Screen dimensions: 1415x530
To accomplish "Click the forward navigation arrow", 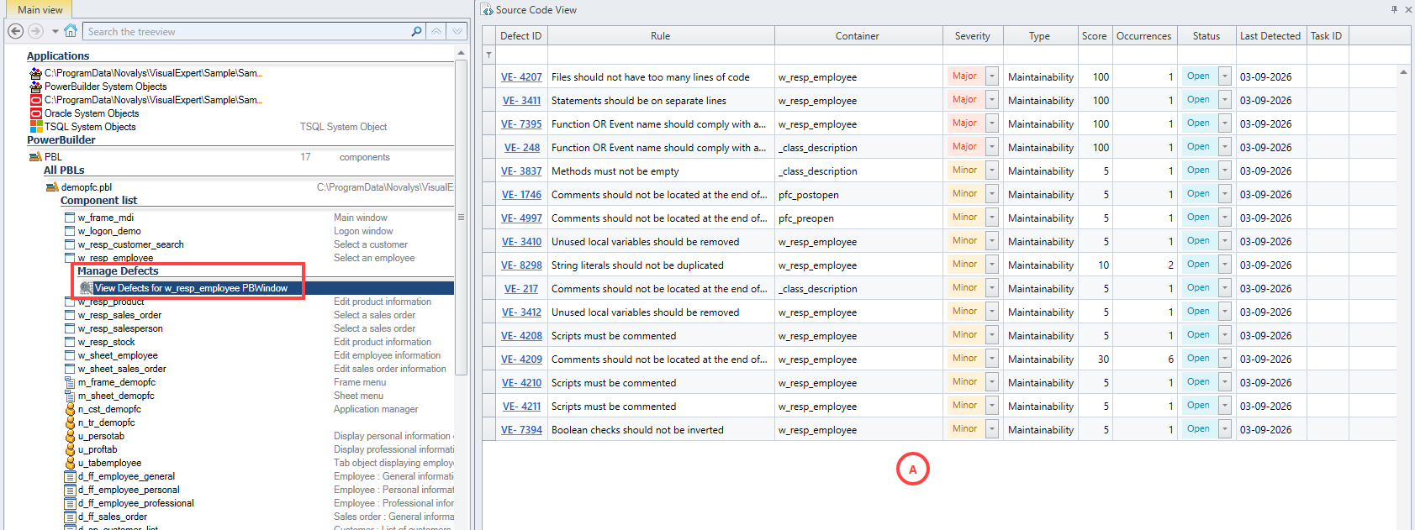I will coord(35,31).
